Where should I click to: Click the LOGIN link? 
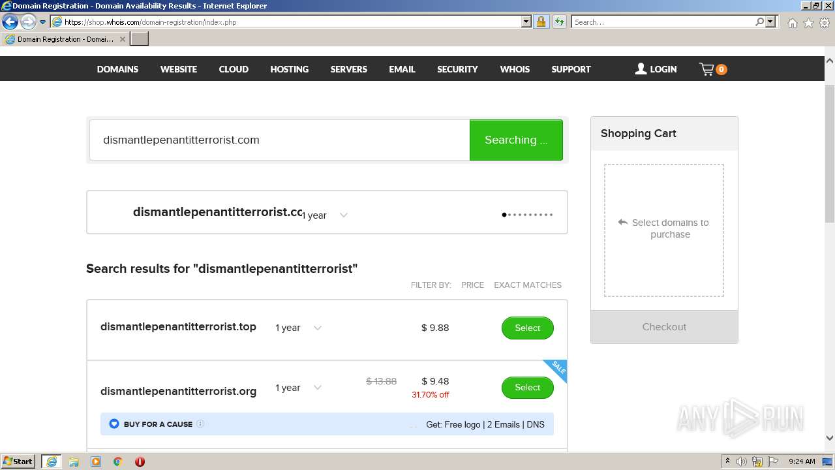(663, 69)
